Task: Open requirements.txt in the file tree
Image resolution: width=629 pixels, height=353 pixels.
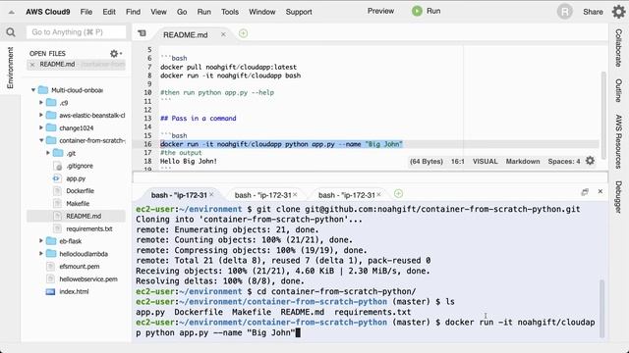Action: click(x=89, y=228)
